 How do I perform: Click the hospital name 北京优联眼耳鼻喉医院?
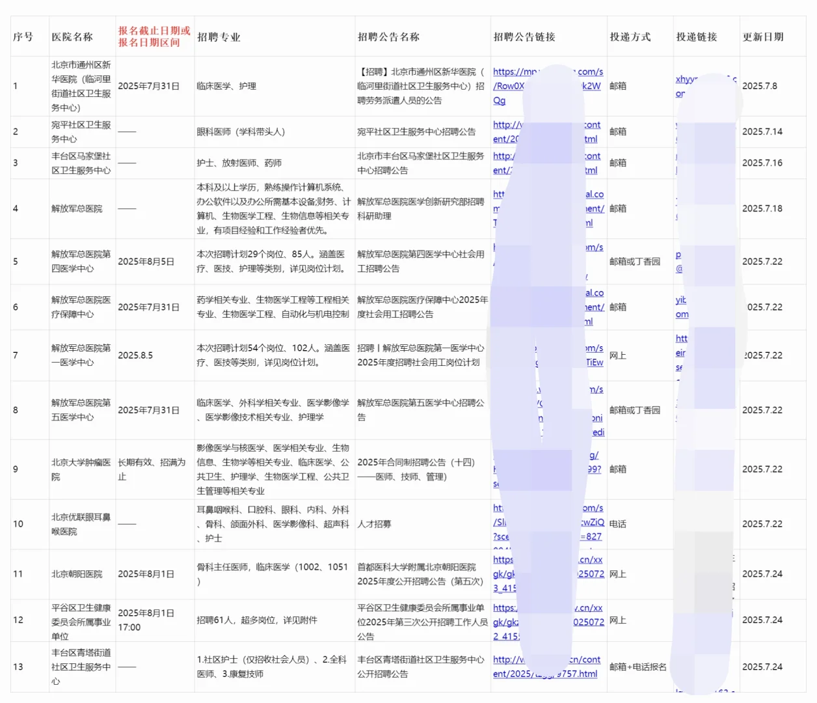(81, 524)
